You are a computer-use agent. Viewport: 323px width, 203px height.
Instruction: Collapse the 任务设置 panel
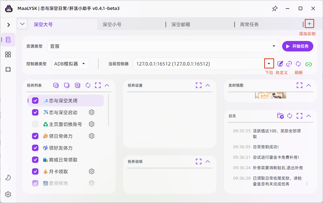(208, 85)
